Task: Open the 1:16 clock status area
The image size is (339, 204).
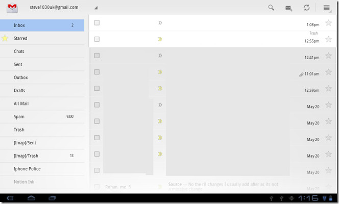Action: click(308, 198)
